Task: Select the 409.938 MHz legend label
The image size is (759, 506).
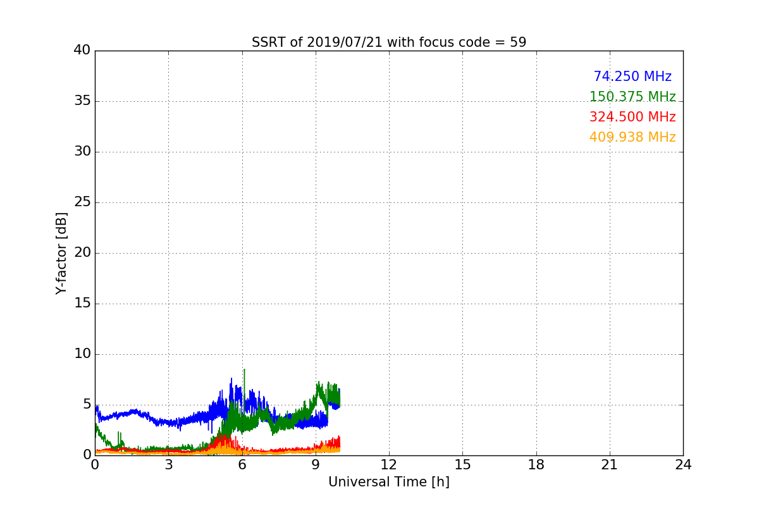Action: 632,137
